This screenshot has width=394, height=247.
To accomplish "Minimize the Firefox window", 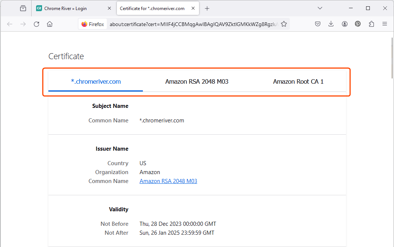I will 351,8.
